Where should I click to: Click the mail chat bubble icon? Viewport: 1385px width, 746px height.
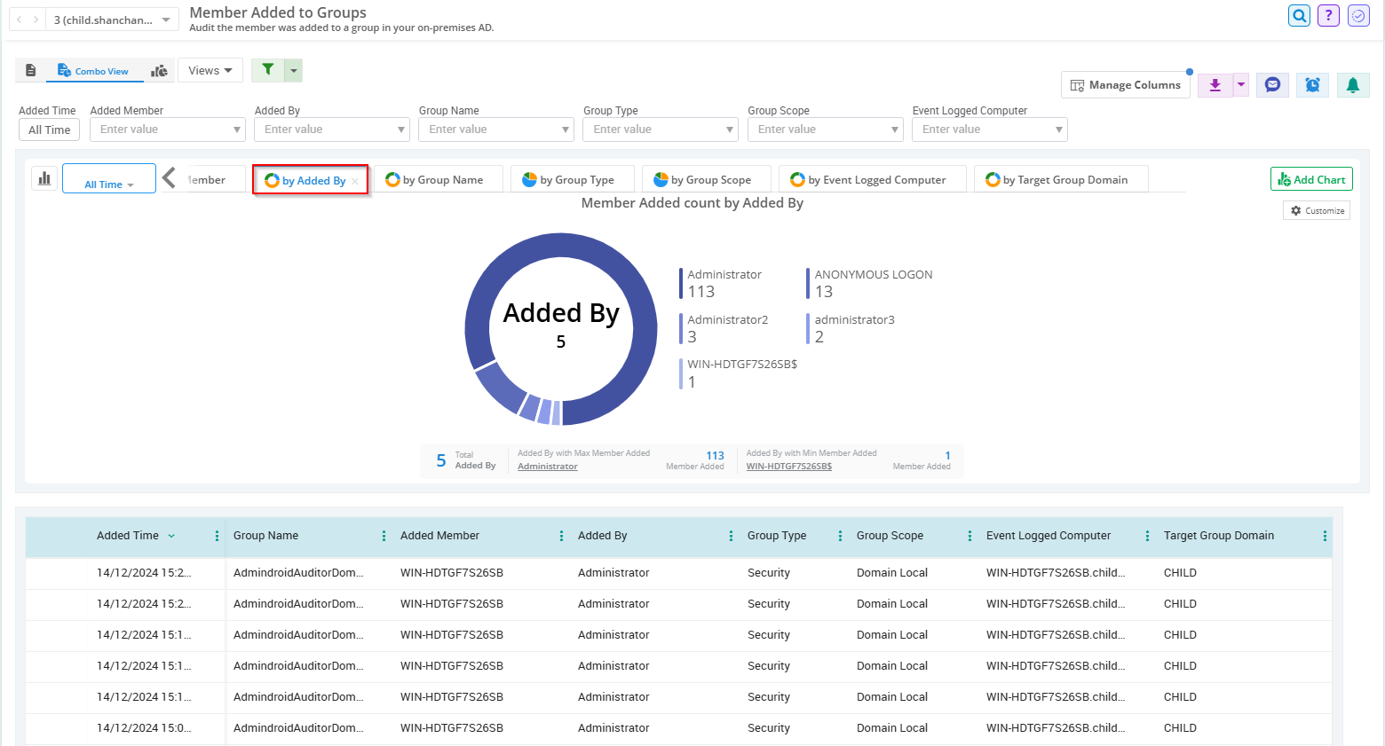tap(1272, 85)
